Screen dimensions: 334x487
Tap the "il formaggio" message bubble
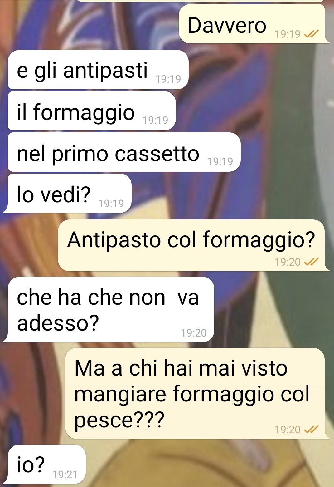[92, 111]
